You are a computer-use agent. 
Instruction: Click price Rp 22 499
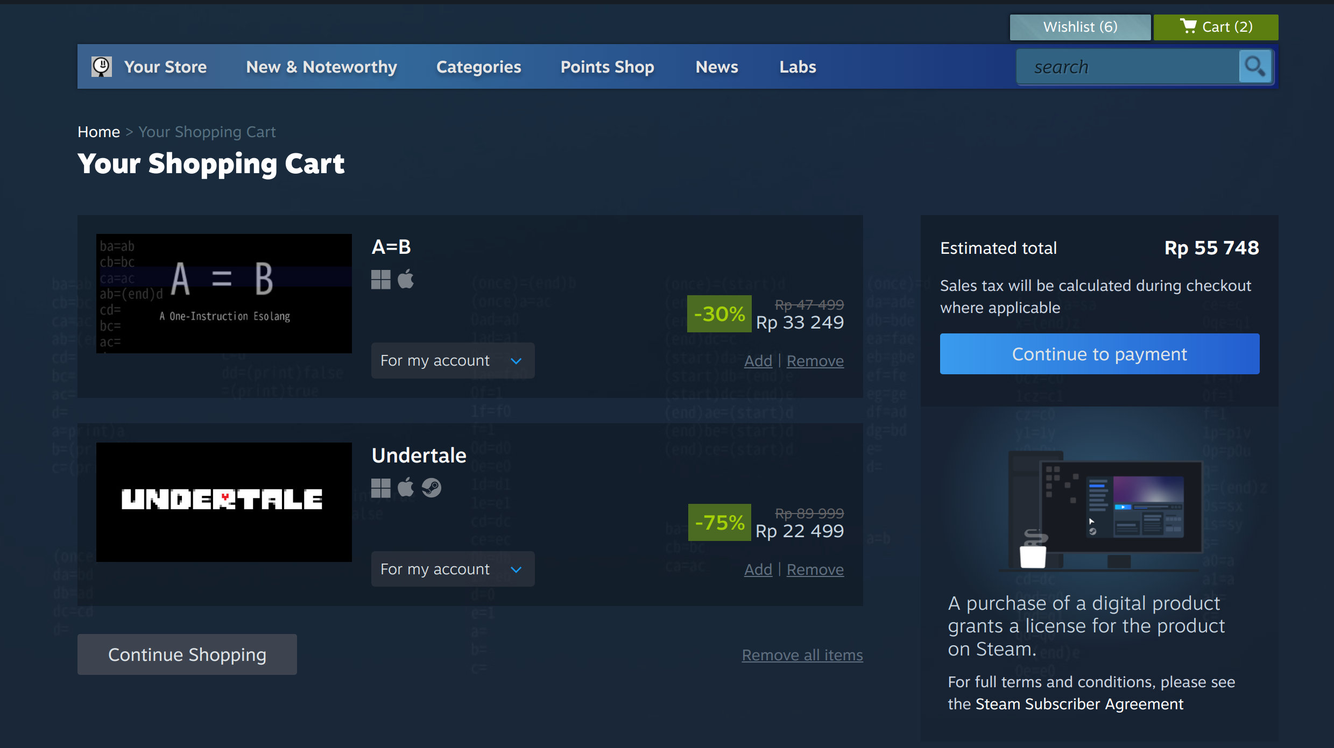pyautogui.click(x=800, y=531)
